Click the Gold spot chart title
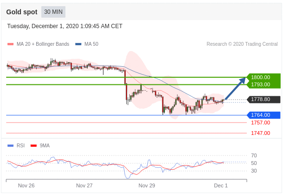The height and width of the screenshot is (195, 283). [x=22, y=12]
